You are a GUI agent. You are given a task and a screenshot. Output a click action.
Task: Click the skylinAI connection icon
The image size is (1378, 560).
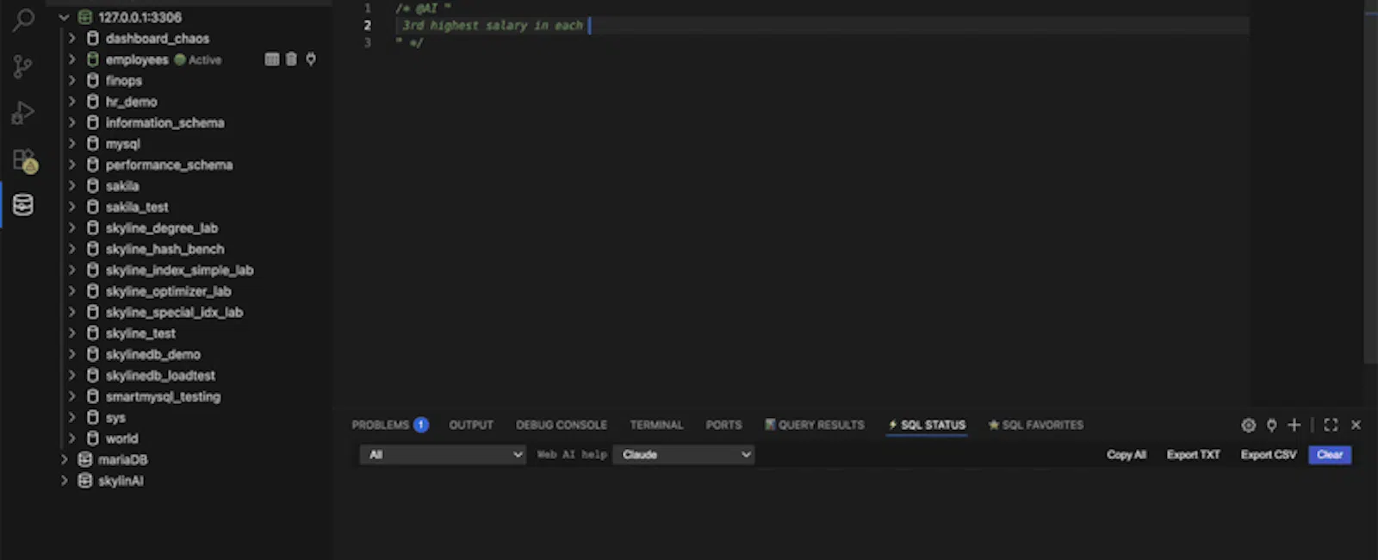coord(85,481)
